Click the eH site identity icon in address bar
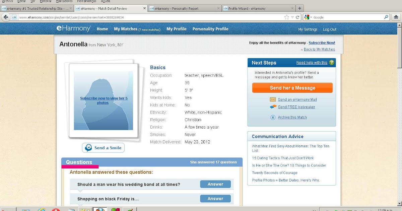 click(x=14, y=17)
